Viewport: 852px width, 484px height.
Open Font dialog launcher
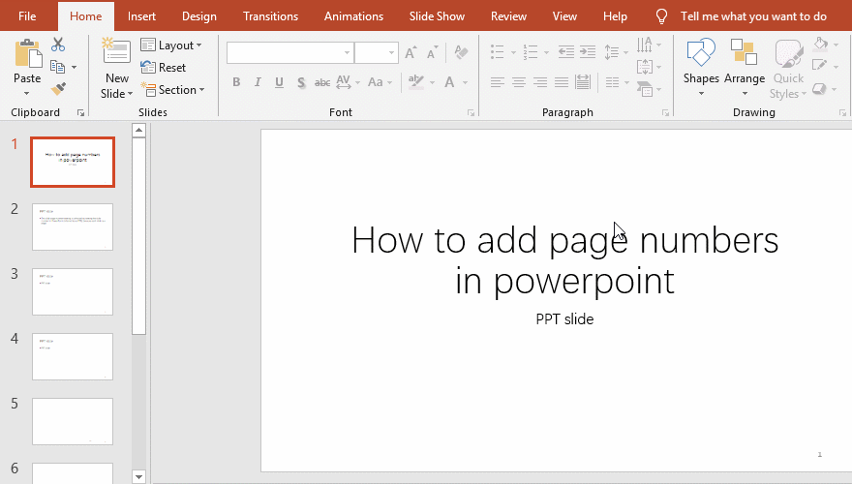[x=472, y=113]
